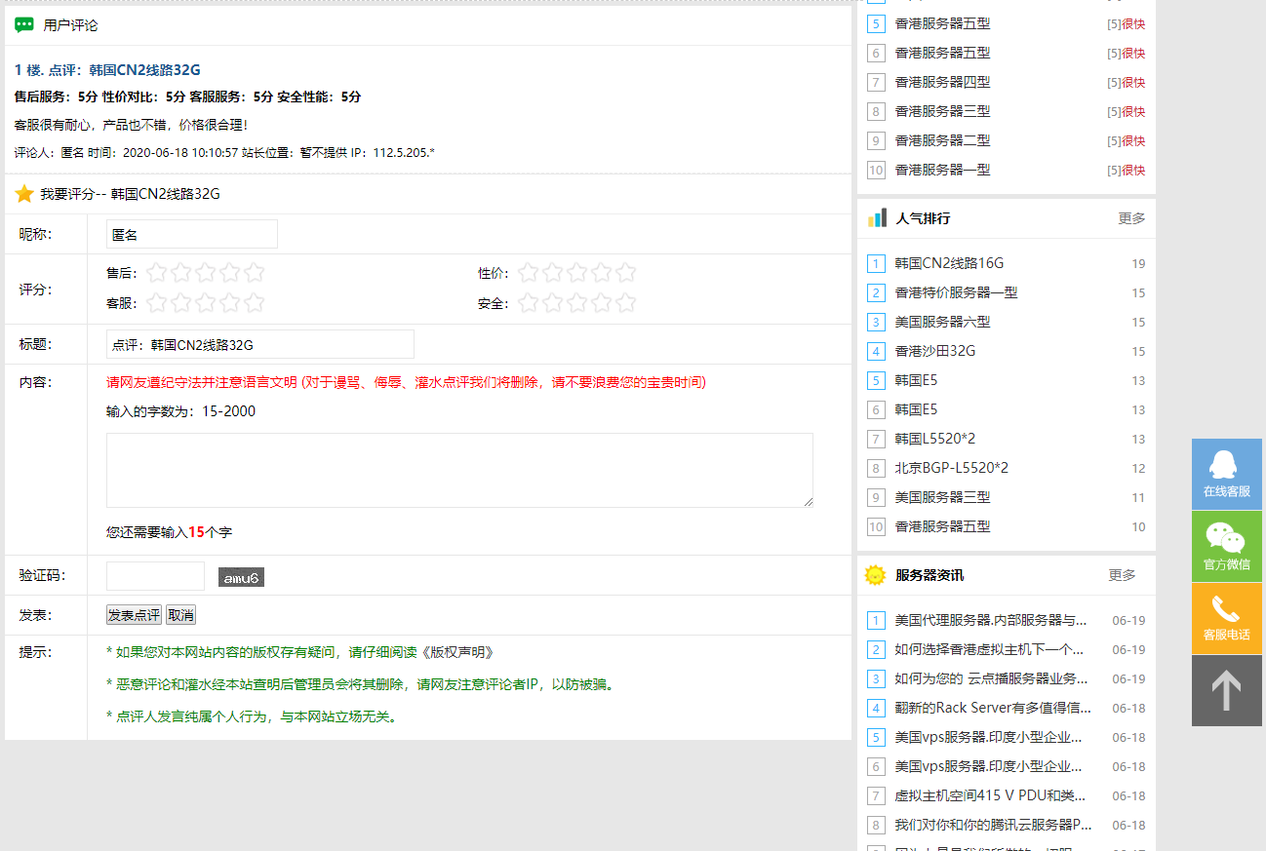Open 更多 in the 服务器资讯 panel

click(1122, 575)
